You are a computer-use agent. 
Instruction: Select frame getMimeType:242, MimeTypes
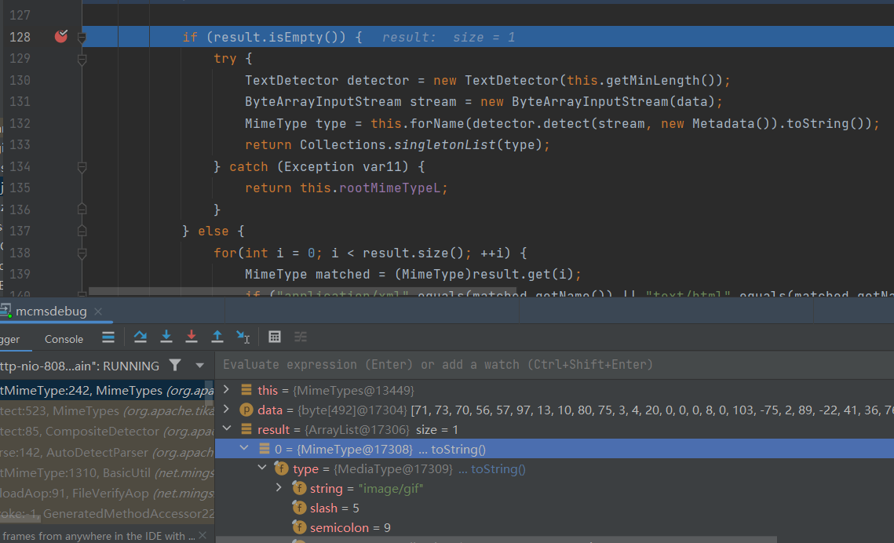coord(108,390)
